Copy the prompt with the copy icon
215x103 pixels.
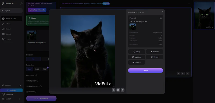(161, 18)
